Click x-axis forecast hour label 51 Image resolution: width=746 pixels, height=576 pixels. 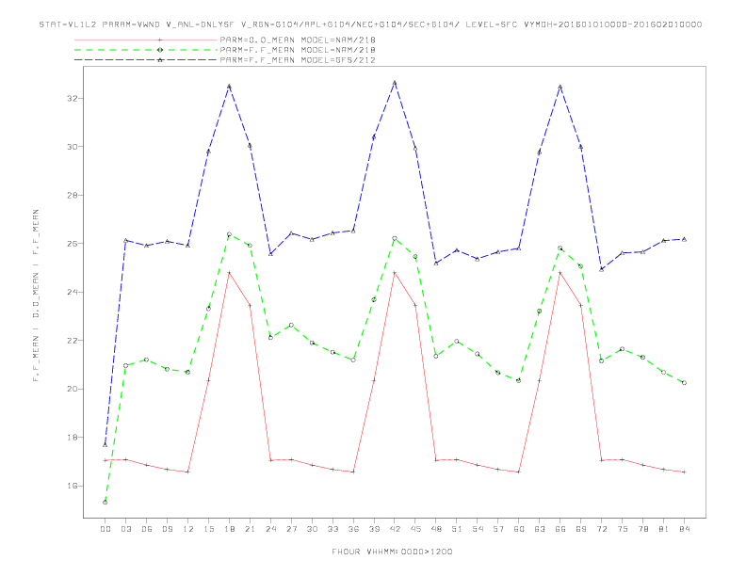click(x=457, y=529)
